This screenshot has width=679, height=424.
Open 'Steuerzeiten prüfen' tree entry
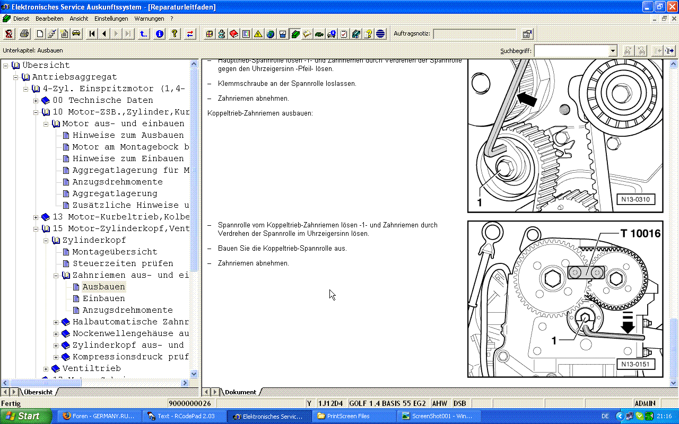123,263
